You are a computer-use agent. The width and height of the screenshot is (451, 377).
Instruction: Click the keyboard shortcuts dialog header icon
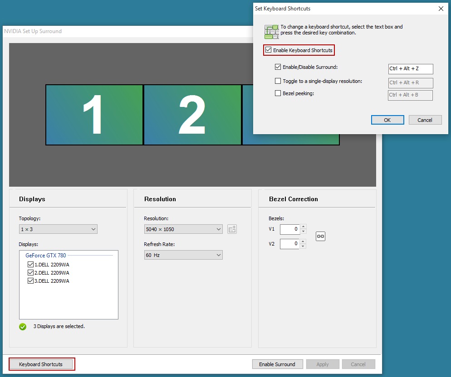click(271, 31)
